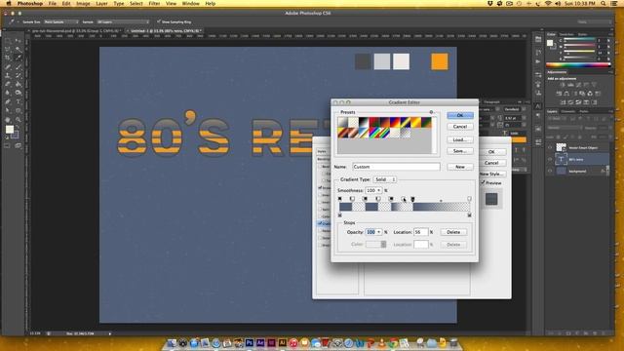Open the File menu

[x=52, y=4]
